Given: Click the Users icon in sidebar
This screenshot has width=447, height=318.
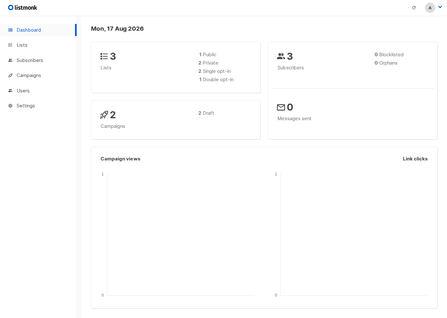Looking at the screenshot, I should [x=11, y=91].
